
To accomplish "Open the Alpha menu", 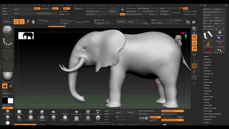I will click(x=4, y=5).
